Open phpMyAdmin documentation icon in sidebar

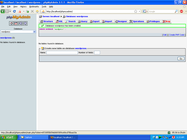click(x=20, y=23)
